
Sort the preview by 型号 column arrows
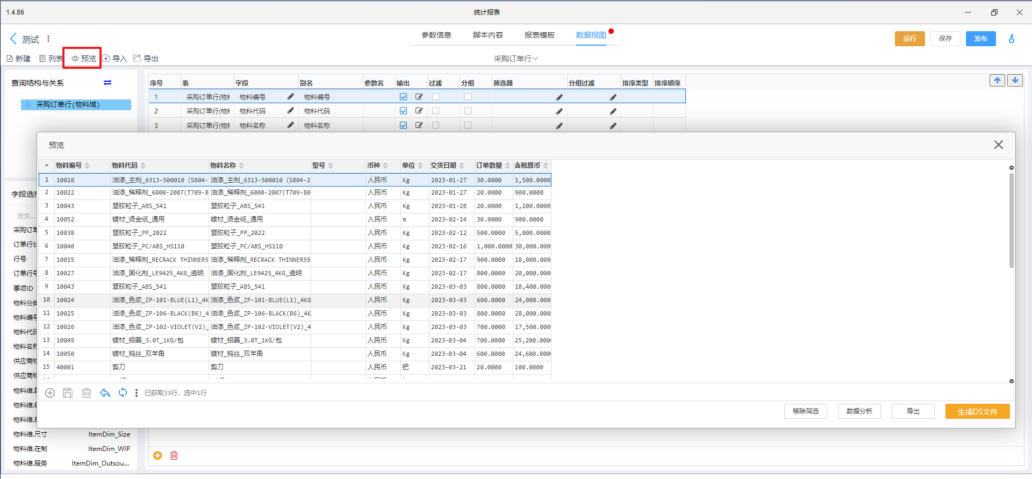tap(331, 166)
